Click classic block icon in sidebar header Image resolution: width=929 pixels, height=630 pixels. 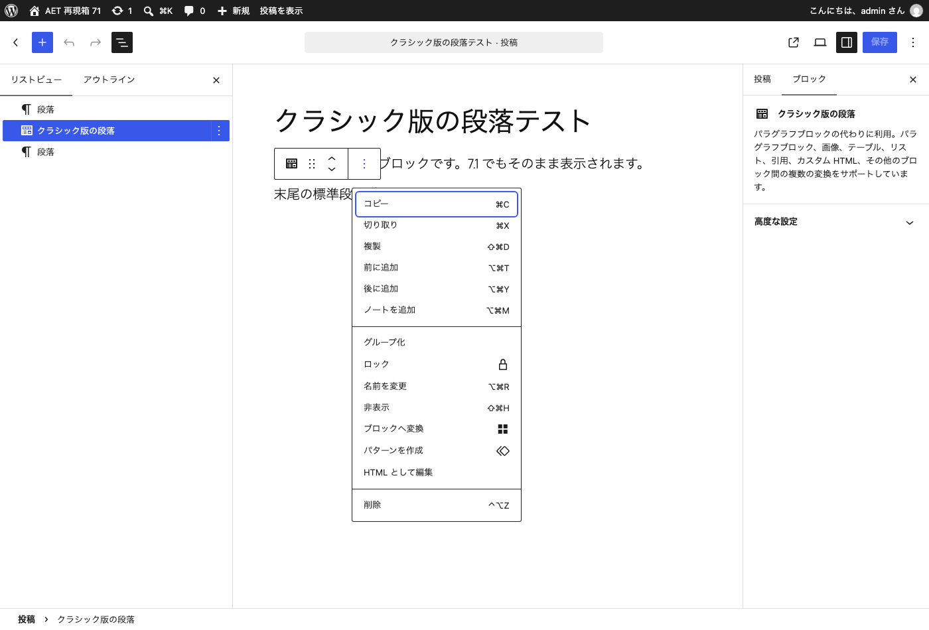click(762, 114)
